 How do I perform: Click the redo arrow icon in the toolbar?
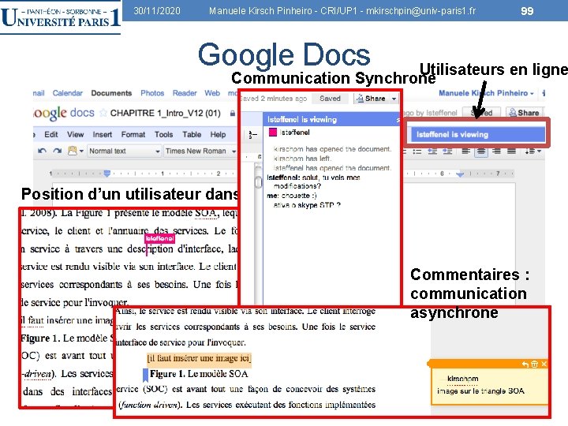[57, 151]
